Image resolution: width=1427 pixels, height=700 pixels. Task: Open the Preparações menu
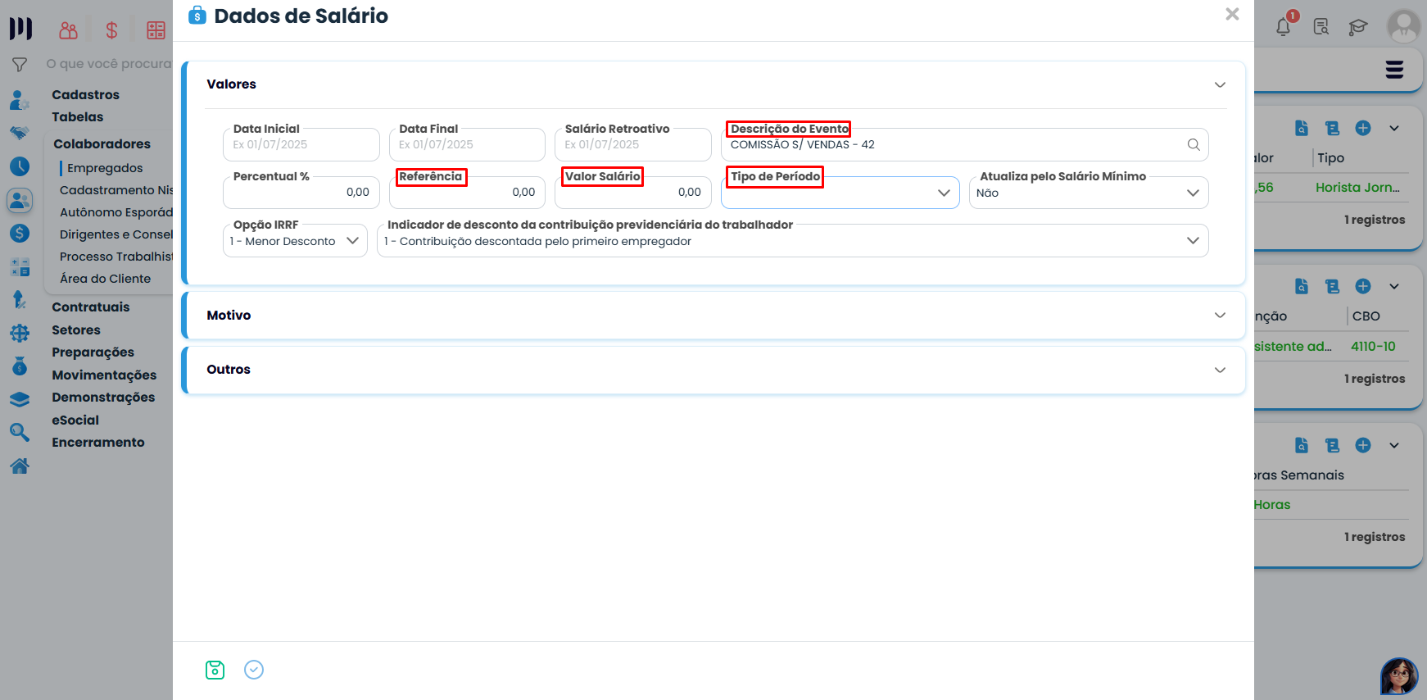tap(93, 352)
